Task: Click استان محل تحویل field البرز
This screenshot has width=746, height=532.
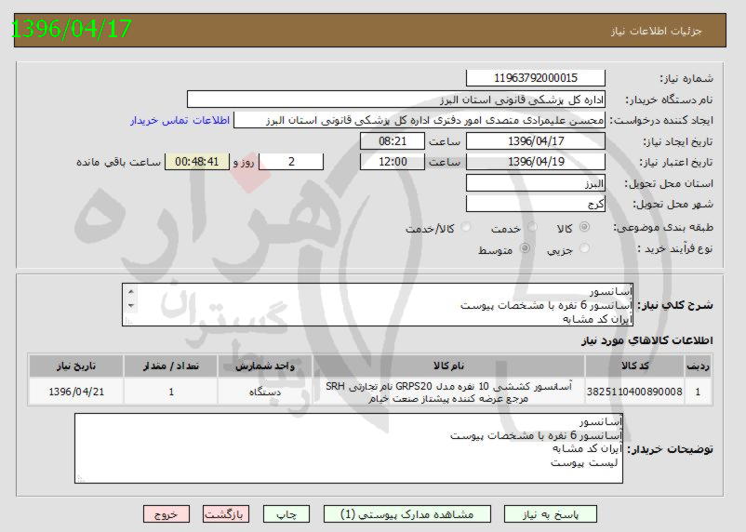Action: click(536, 183)
